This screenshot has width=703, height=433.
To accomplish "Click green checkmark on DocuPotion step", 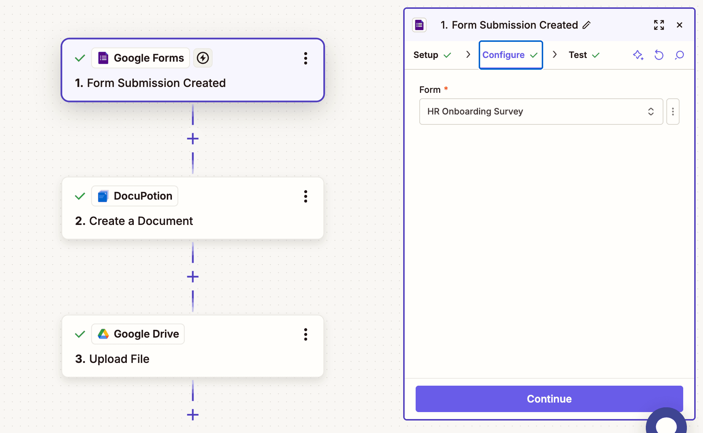I will click(80, 196).
